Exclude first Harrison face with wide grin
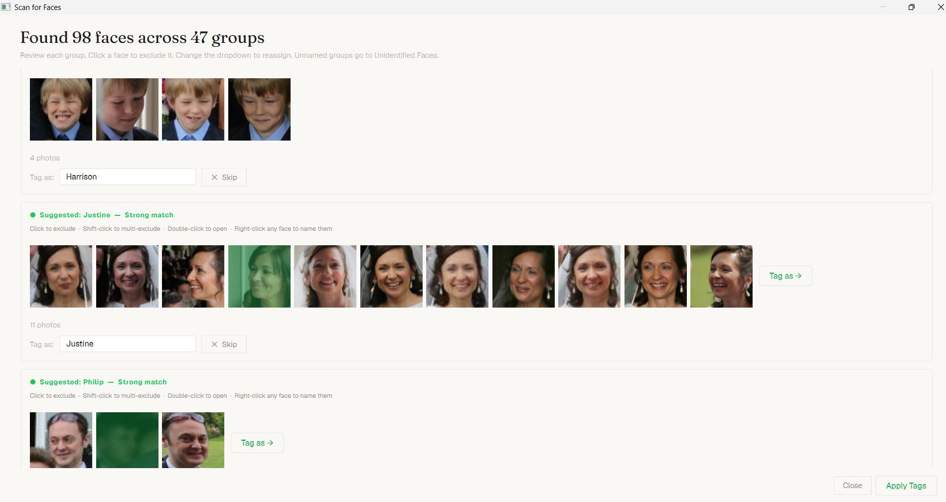Screen dimensions: 946x502 (x=61, y=109)
